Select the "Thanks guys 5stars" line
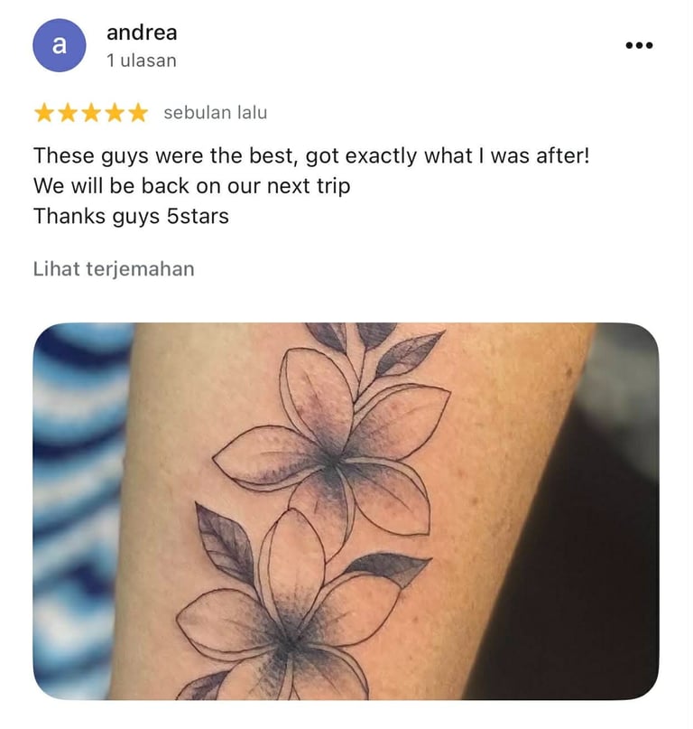This screenshot has width=693, height=729. pos(131,216)
